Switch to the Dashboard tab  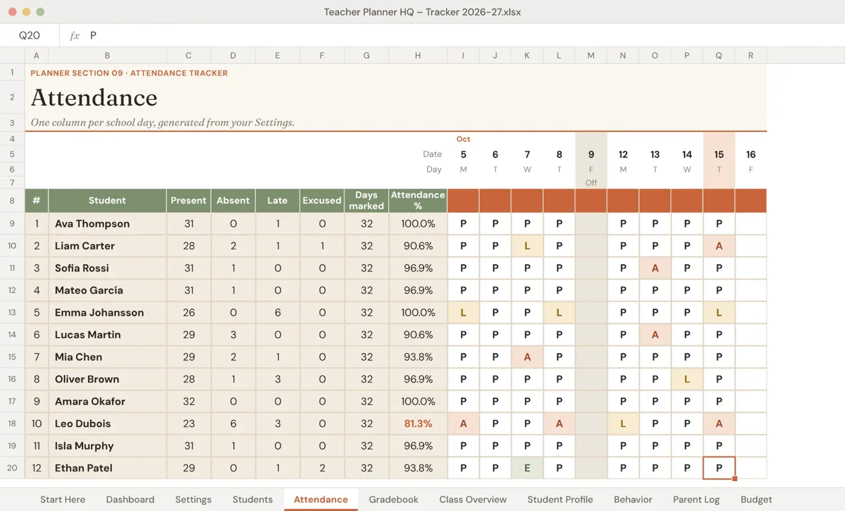coord(130,499)
